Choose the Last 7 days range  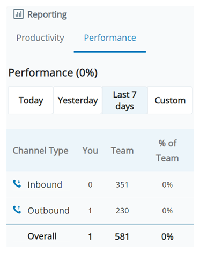(125, 100)
